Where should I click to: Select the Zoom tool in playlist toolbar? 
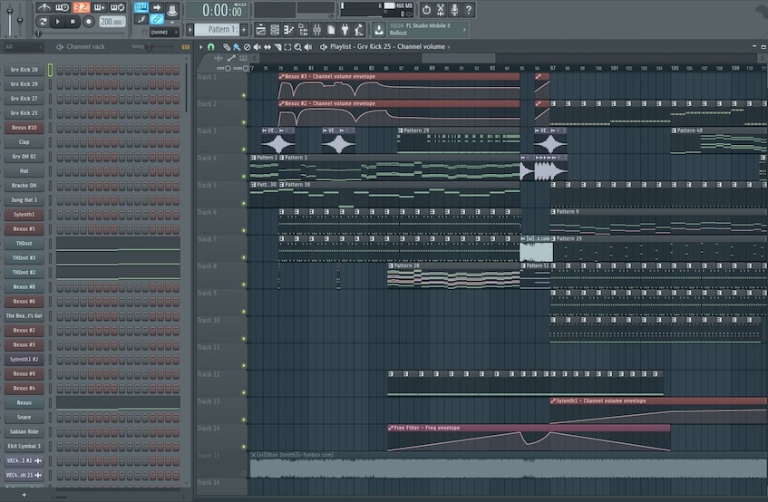(297, 47)
